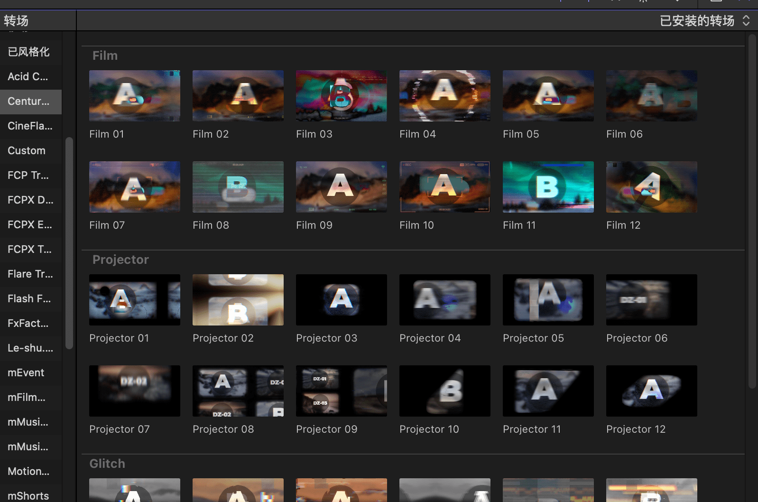Screen dimensions: 758x502
Task: Select the Film 05 transition thumbnail
Action: (548, 96)
